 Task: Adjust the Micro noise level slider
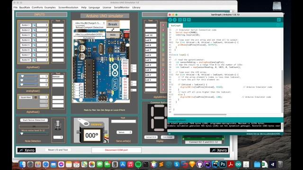pos(34,134)
